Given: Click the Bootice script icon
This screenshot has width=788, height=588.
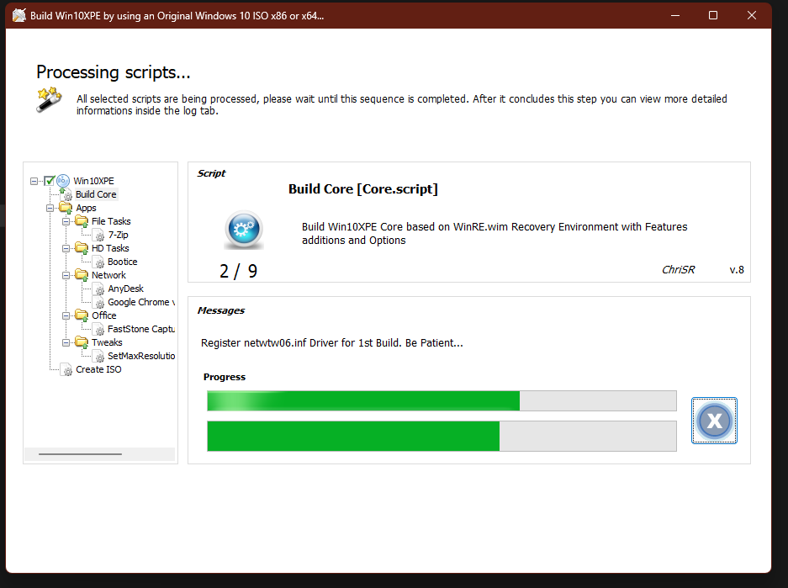Looking at the screenshot, I should click(x=99, y=262).
